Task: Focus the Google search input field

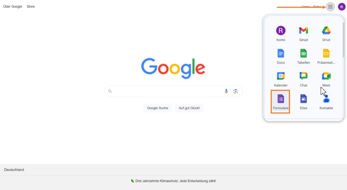Action: 168,91
